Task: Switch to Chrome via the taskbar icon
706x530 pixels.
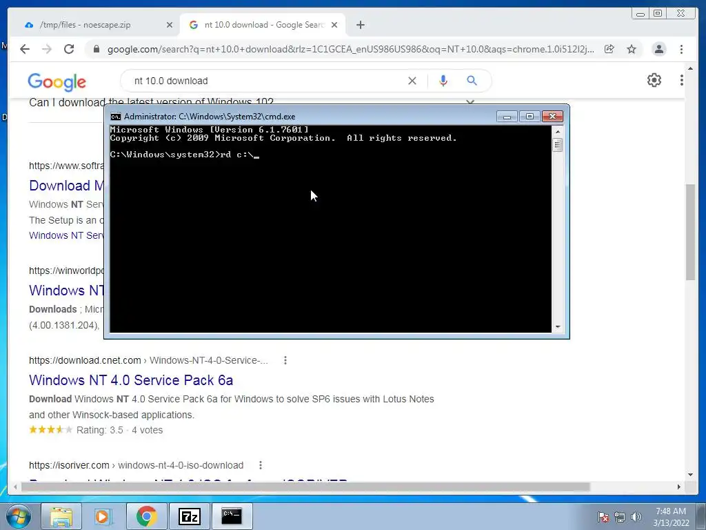Action: [146, 516]
